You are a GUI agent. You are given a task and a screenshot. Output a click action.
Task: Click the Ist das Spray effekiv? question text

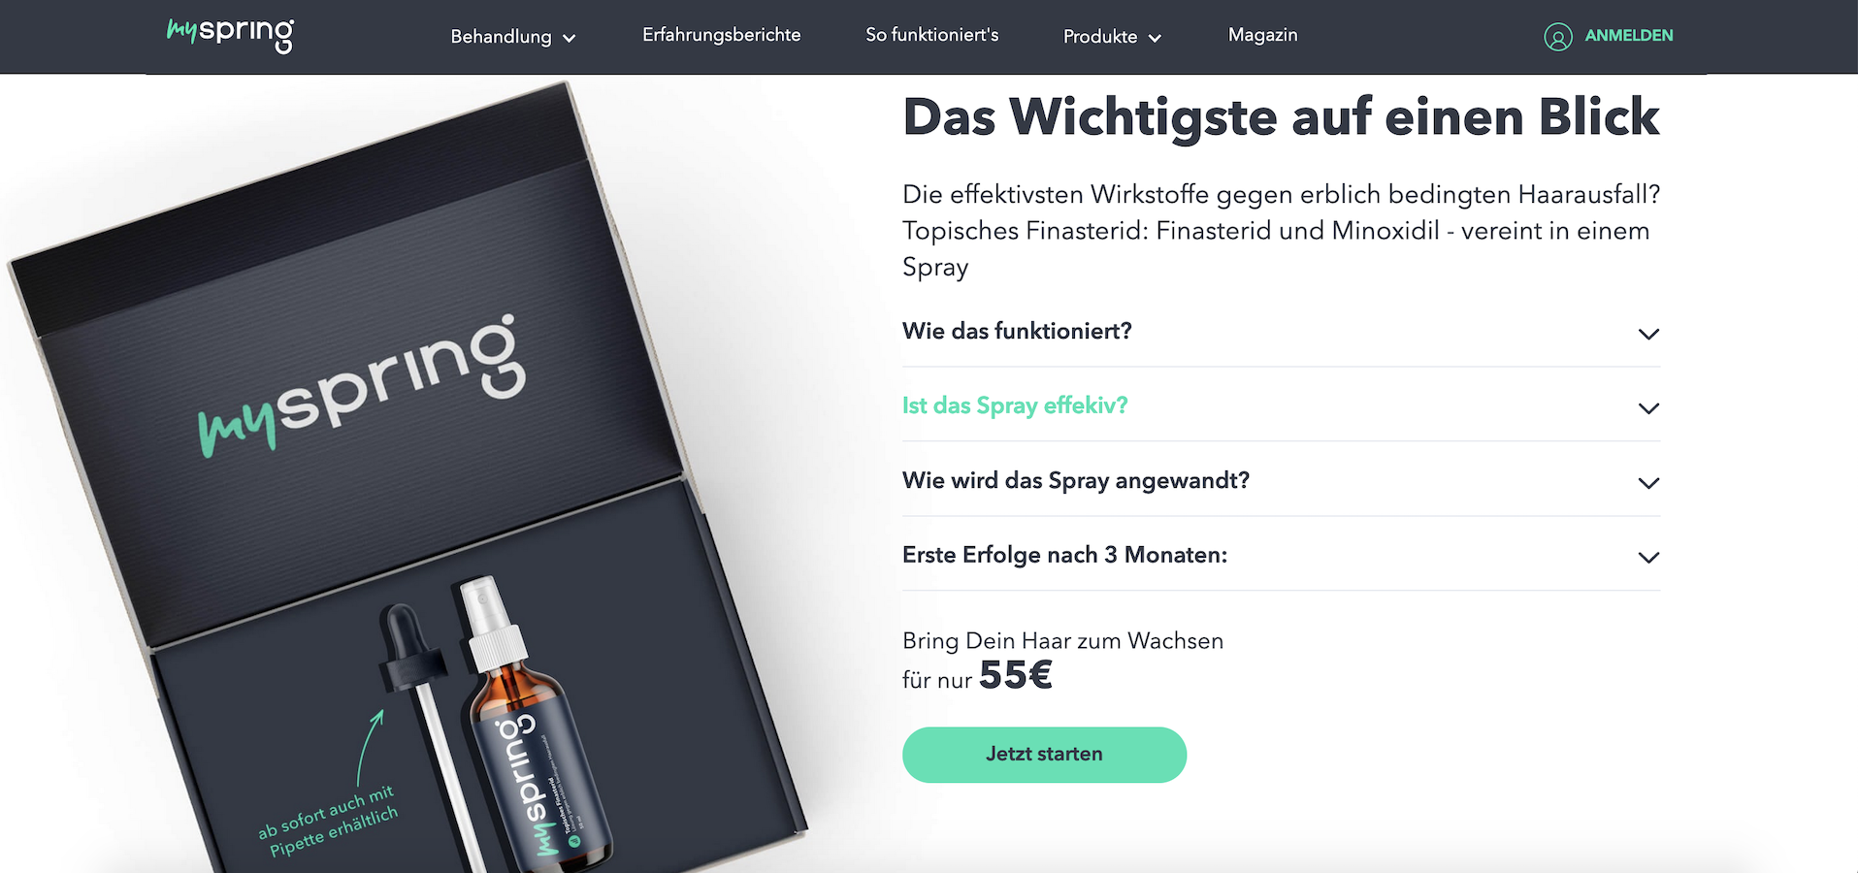[1015, 405]
